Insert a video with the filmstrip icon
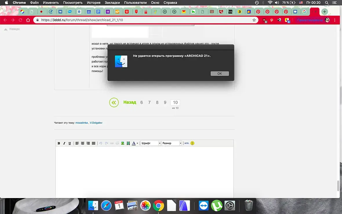 128,143
